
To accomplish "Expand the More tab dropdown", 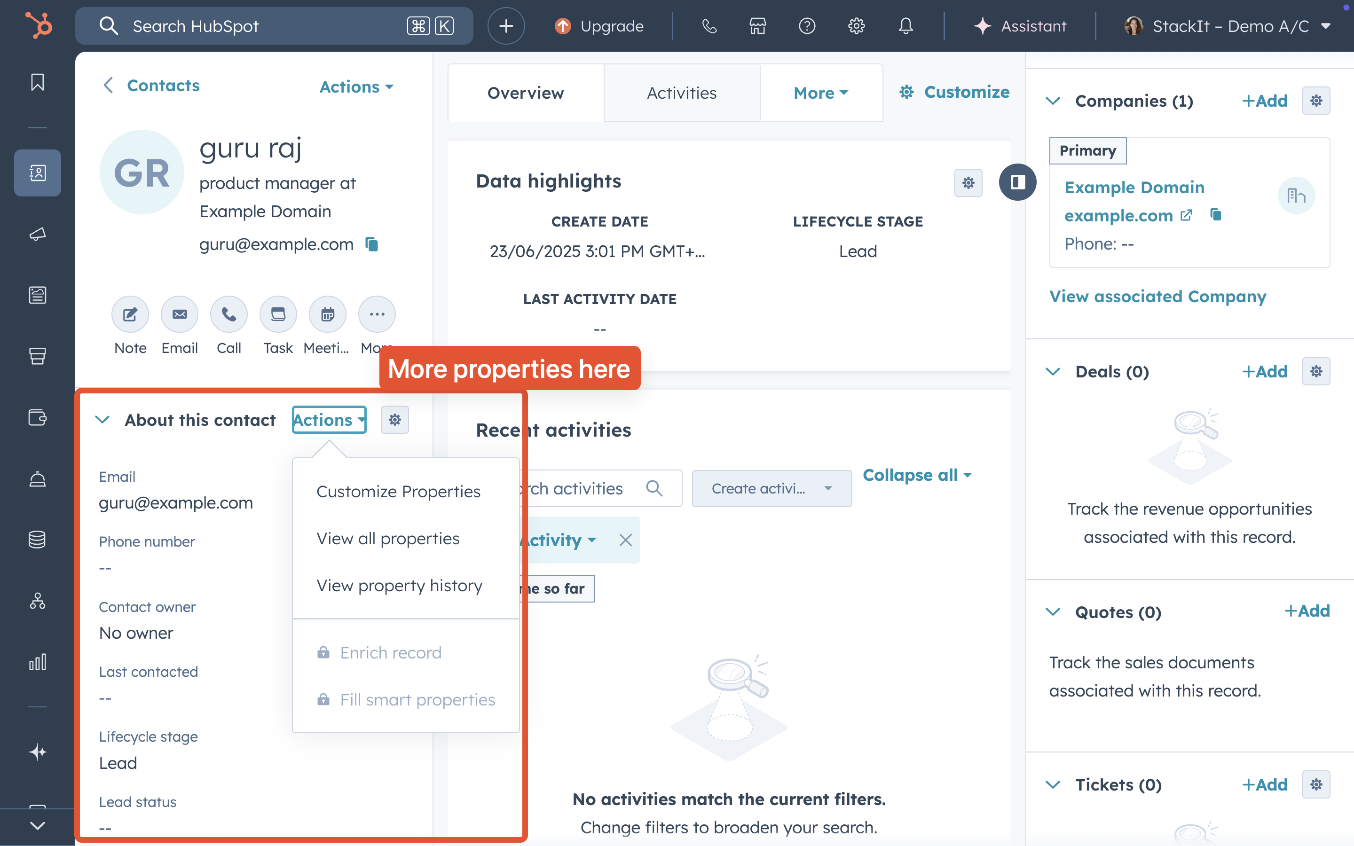I will click(x=821, y=93).
